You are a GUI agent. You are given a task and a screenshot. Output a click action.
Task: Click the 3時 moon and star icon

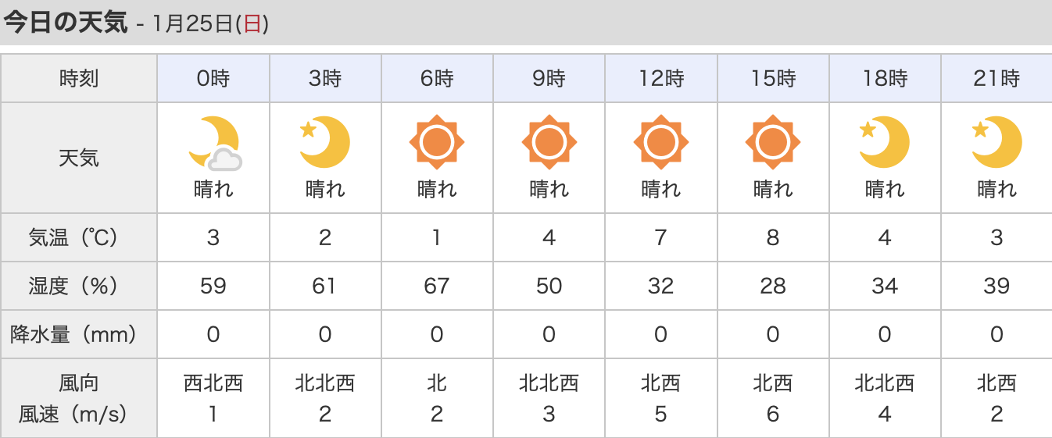coord(325,142)
